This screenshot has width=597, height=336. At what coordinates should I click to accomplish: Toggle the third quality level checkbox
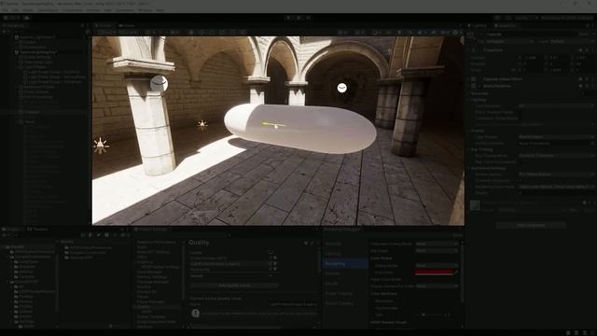[270, 270]
